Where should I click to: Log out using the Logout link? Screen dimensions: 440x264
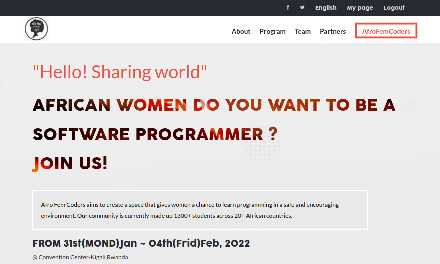coord(394,8)
